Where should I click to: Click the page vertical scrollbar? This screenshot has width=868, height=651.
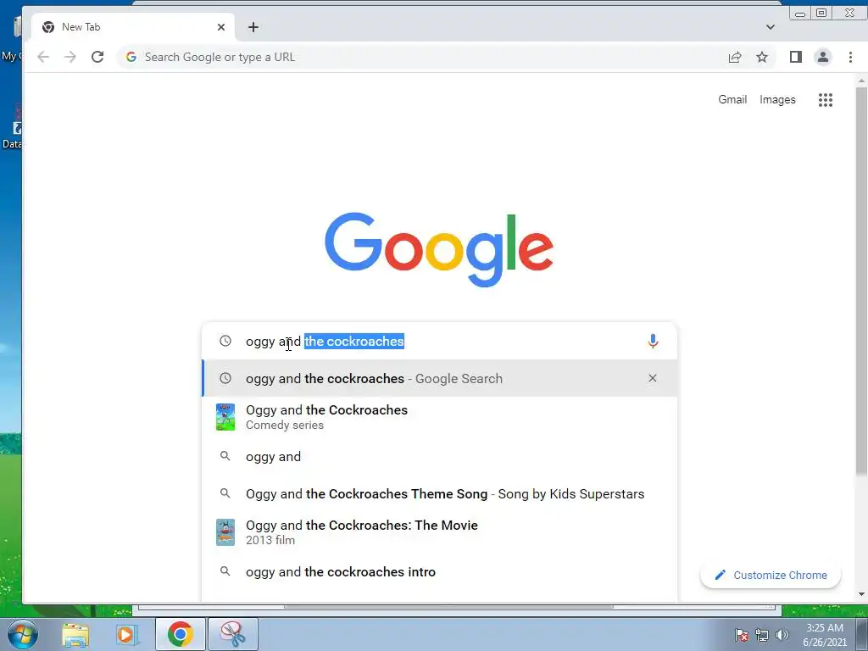tap(861, 280)
